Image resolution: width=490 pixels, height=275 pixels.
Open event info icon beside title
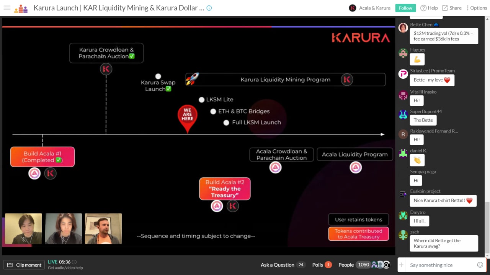pyautogui.click(x=209, y=8)
